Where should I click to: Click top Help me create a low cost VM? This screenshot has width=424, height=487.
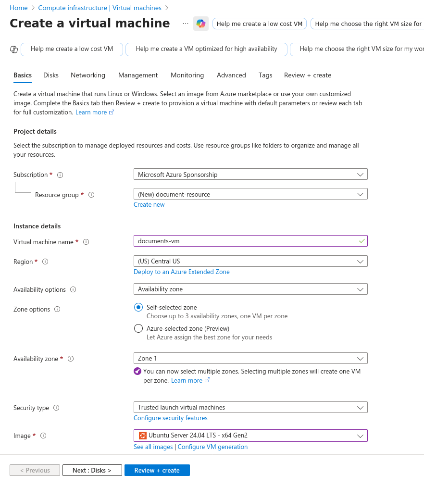[x=260, y=24]
